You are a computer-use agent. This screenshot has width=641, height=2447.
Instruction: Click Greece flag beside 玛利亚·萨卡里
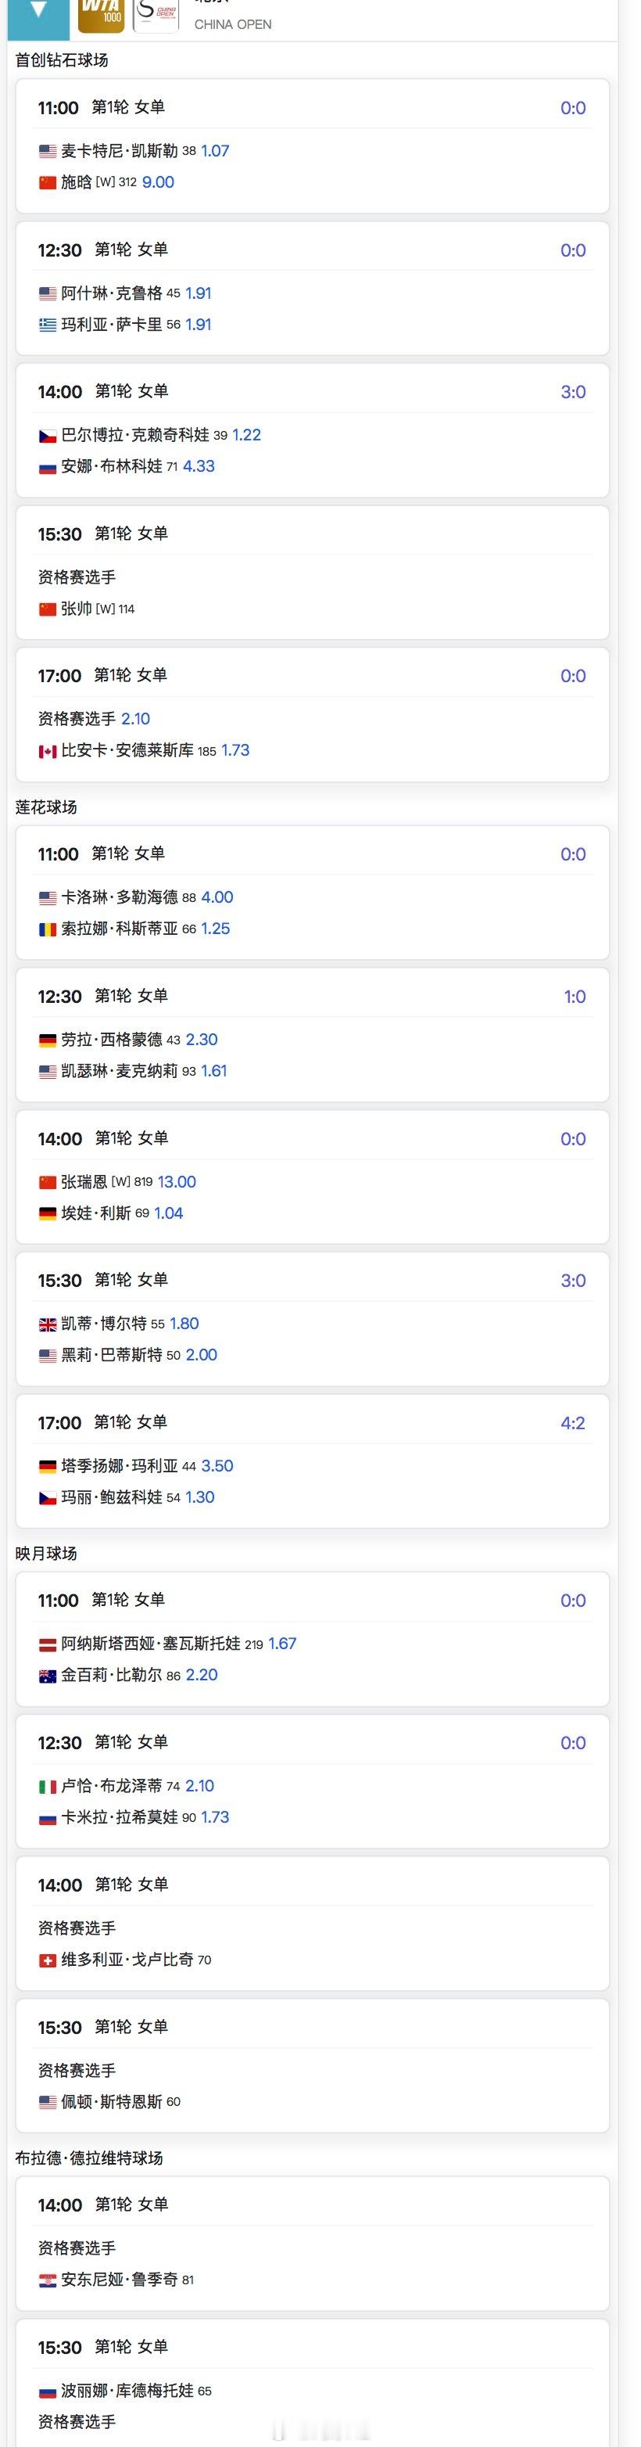tap(48, 325)
